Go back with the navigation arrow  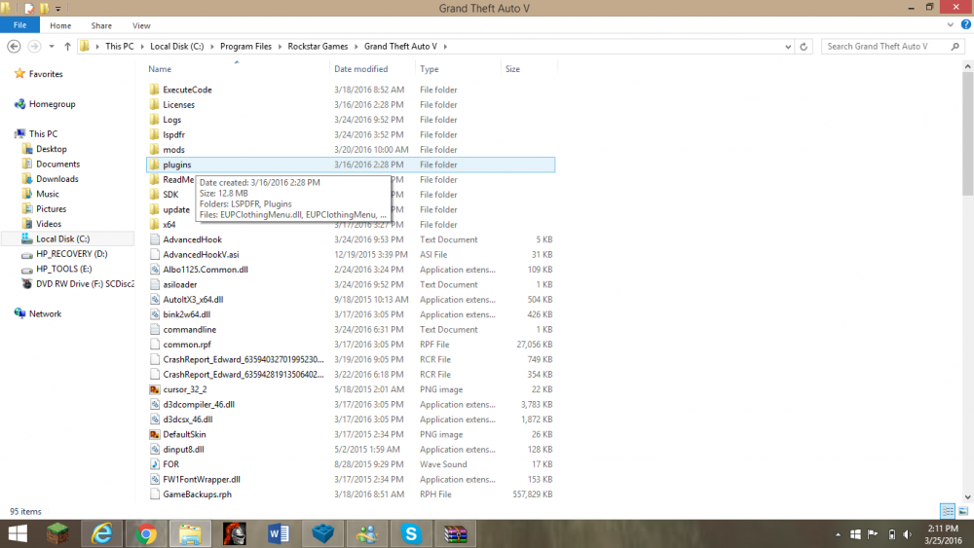point(14,47)
